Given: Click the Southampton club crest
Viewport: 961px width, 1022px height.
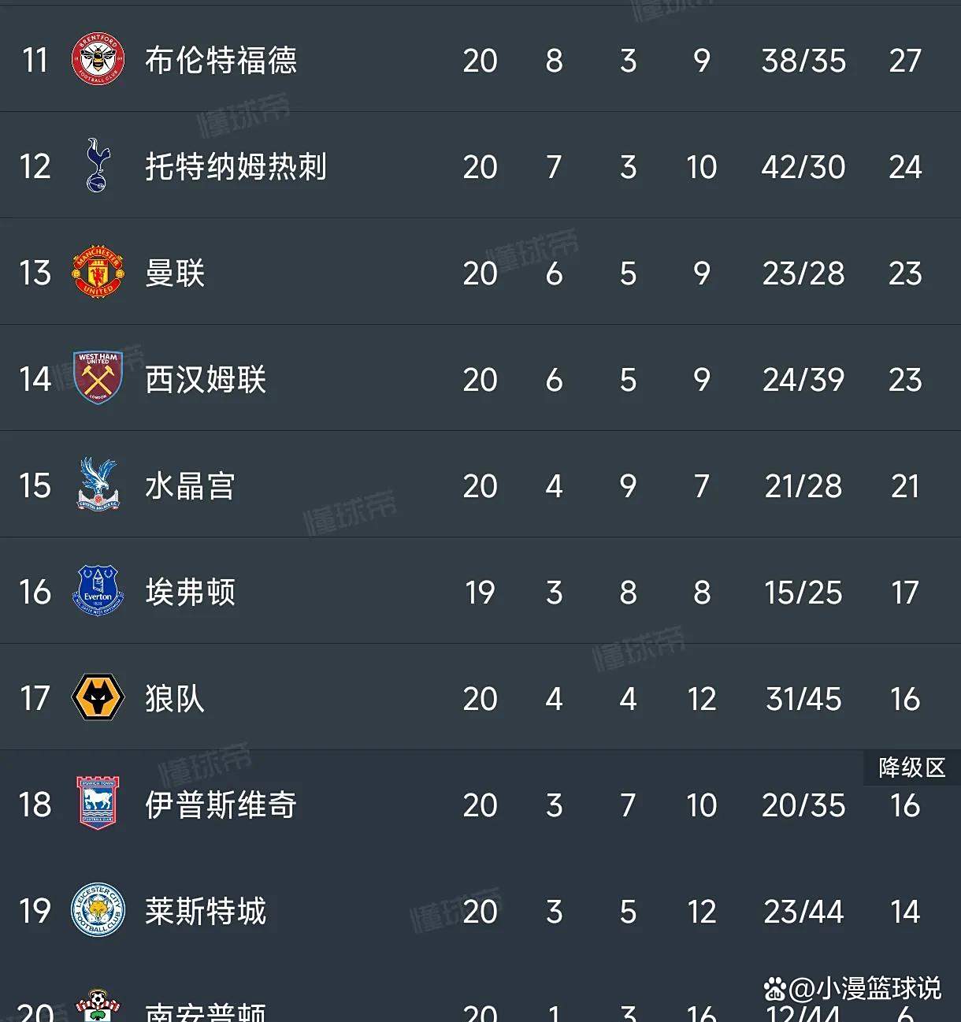Looking at the screenshot, I should tap(96, 1005).
